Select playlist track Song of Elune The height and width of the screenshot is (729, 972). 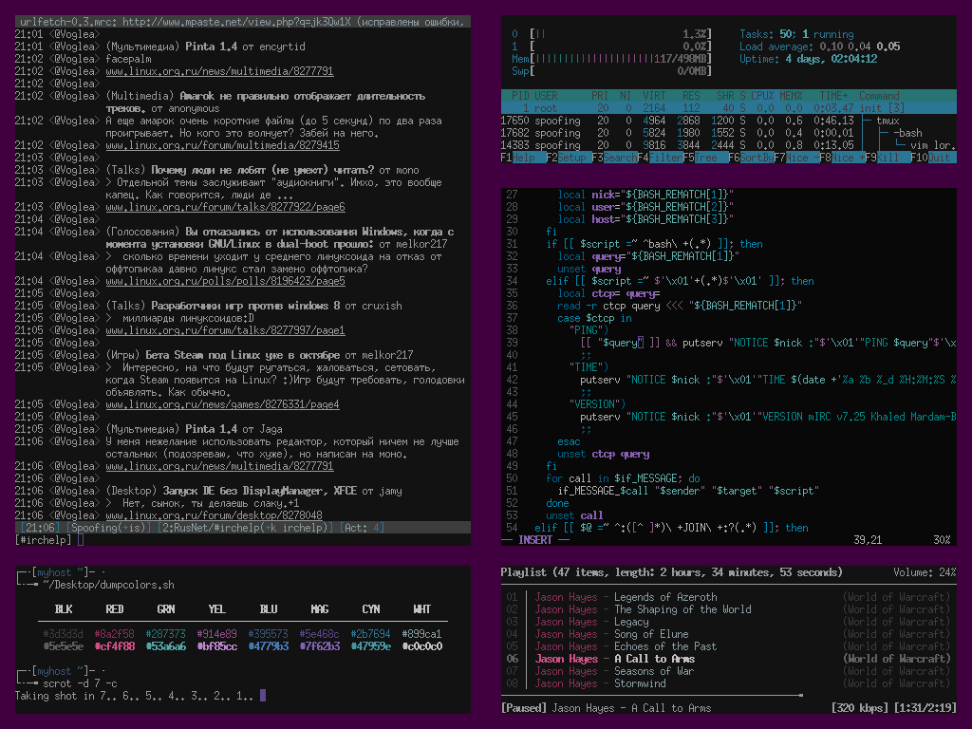(x=728, y=634)
